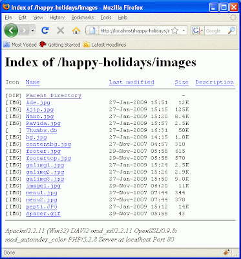Open the address bar history dropdown
This screenshot has width=241, height=259.
tap(183, 30)
